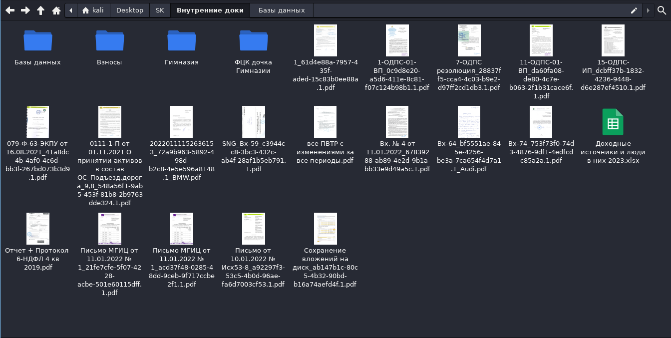Click the все ПВТР с изменениями filename text
Screen dimensions: 671x338
point(326,152)
